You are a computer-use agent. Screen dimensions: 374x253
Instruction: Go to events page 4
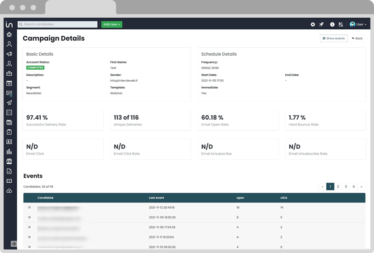[354, 187]
